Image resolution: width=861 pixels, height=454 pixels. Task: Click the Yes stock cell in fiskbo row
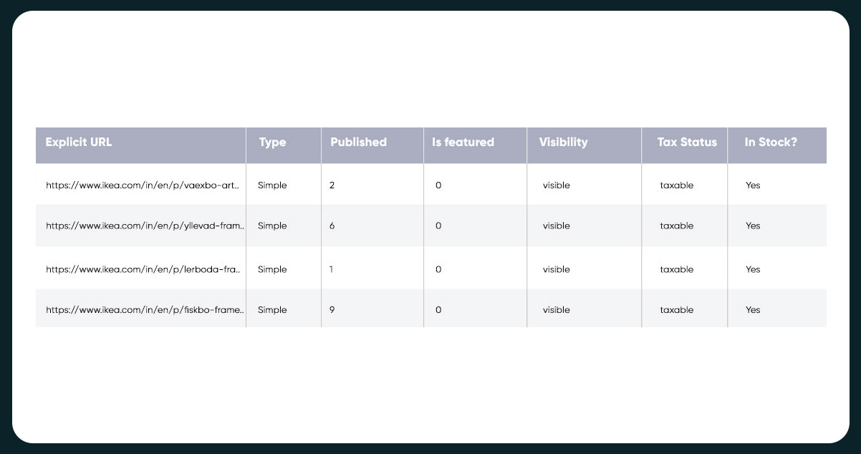tap(752, 310)
